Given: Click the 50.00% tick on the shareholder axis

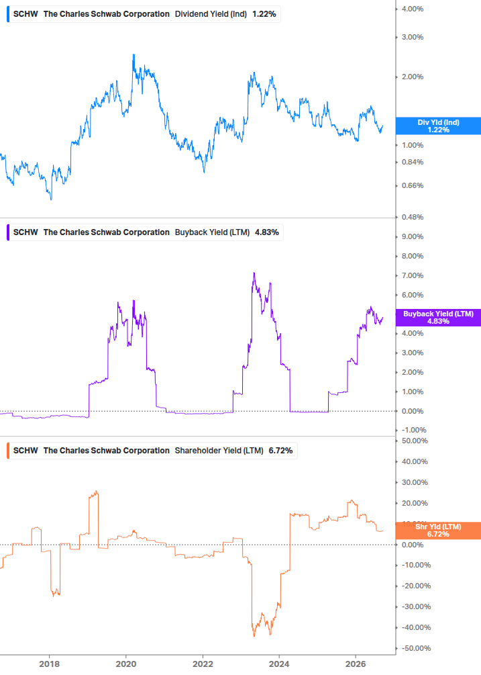Looking at the screenshot, I should 415,441.
